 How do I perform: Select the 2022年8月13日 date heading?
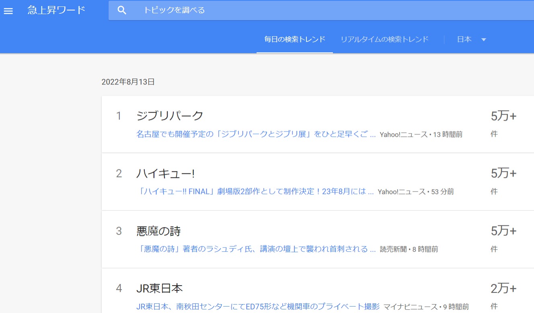[128, 82]
